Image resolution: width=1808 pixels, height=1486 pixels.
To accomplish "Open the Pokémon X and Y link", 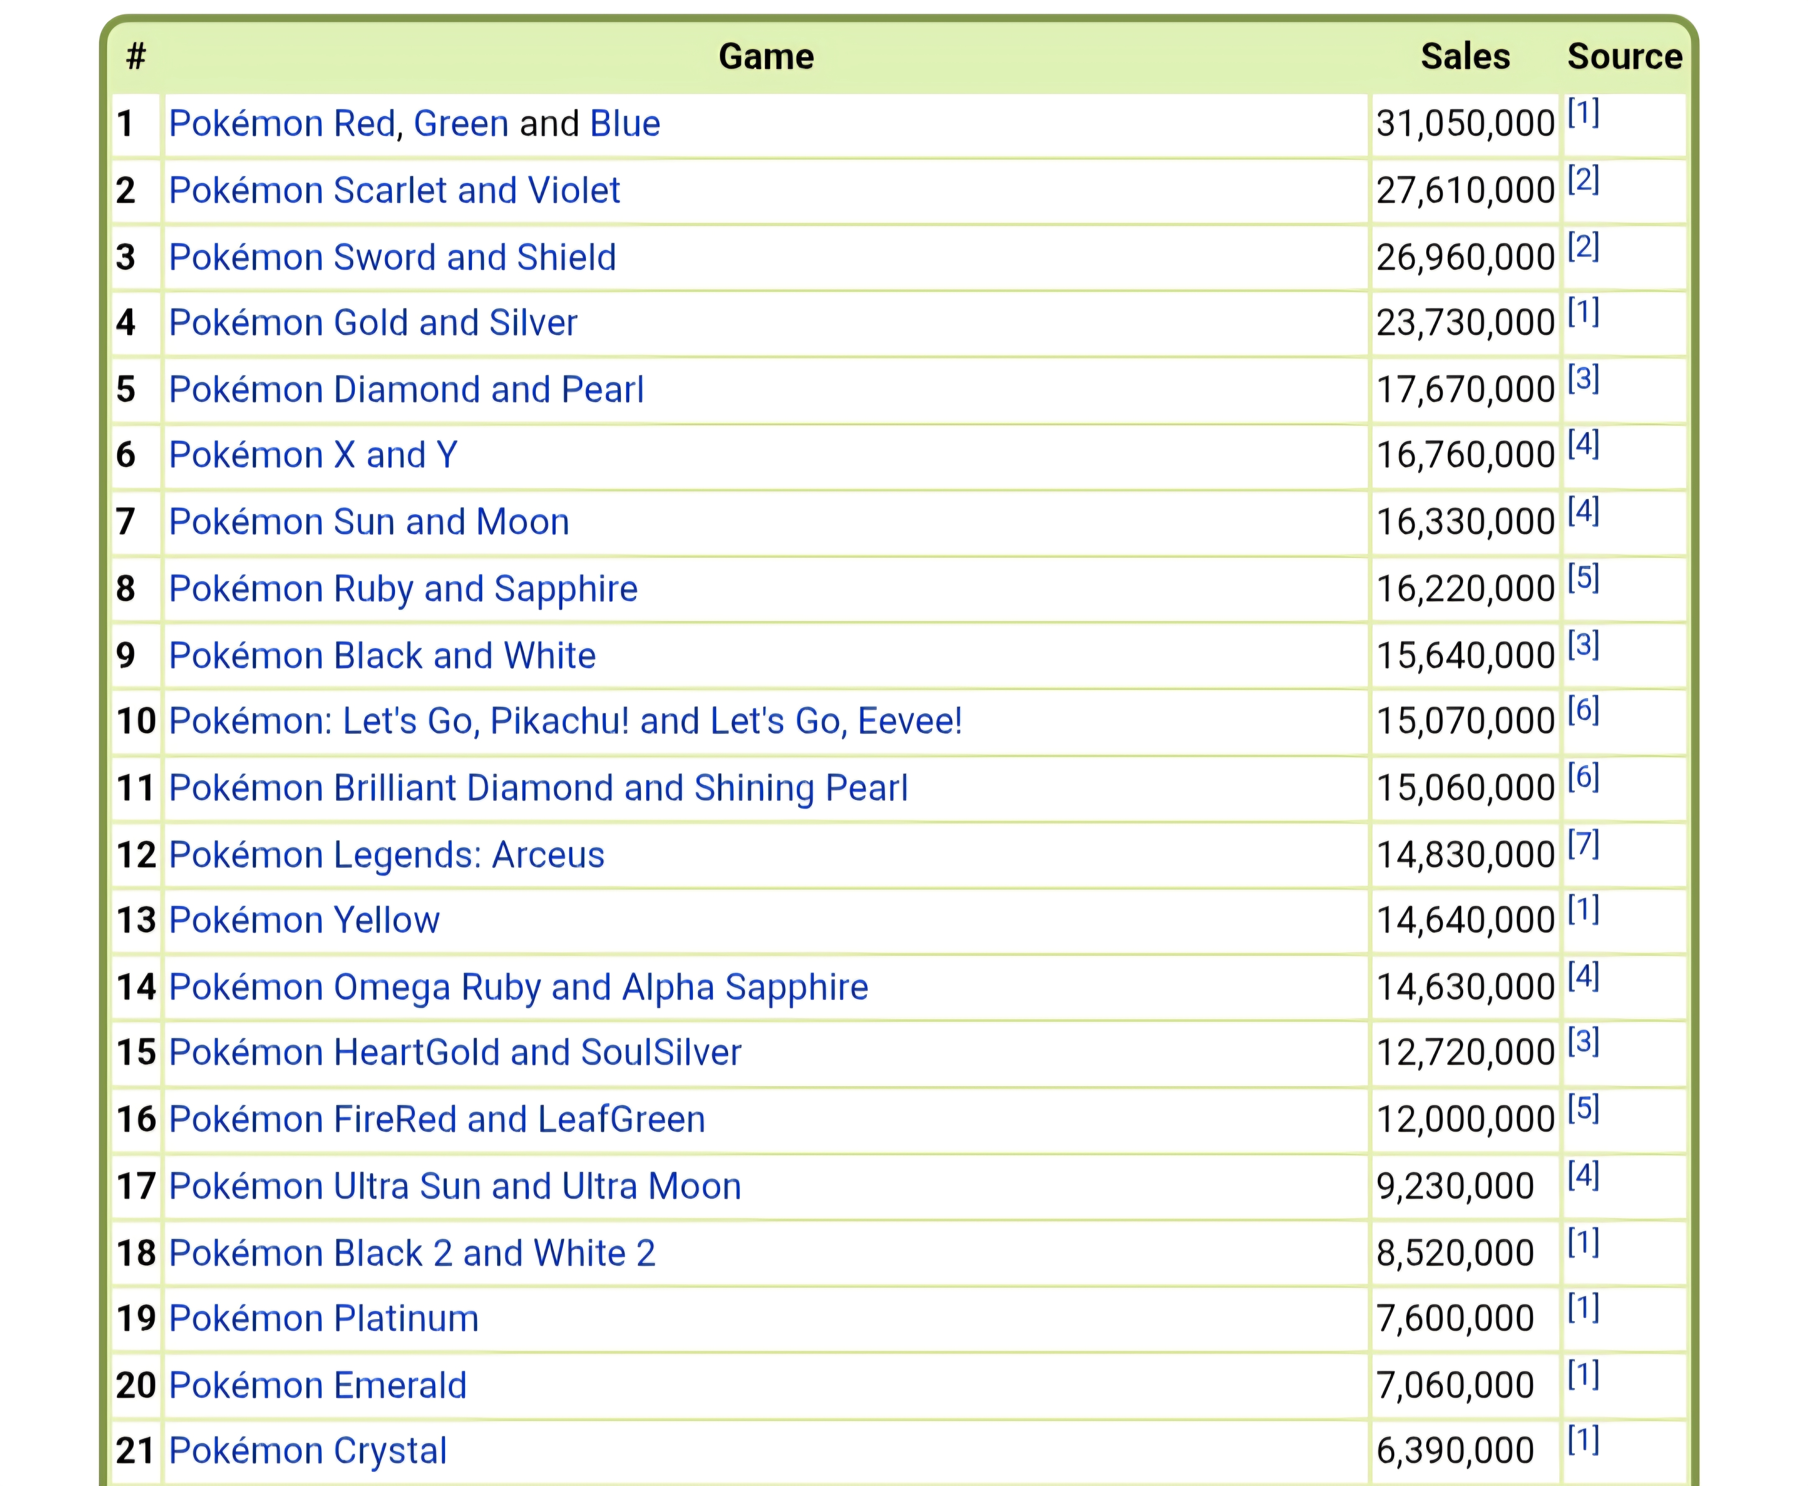I will click(x=313, y=454).
